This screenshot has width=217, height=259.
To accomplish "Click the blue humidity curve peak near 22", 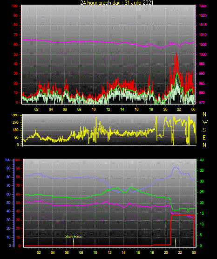I will (176, 168).
